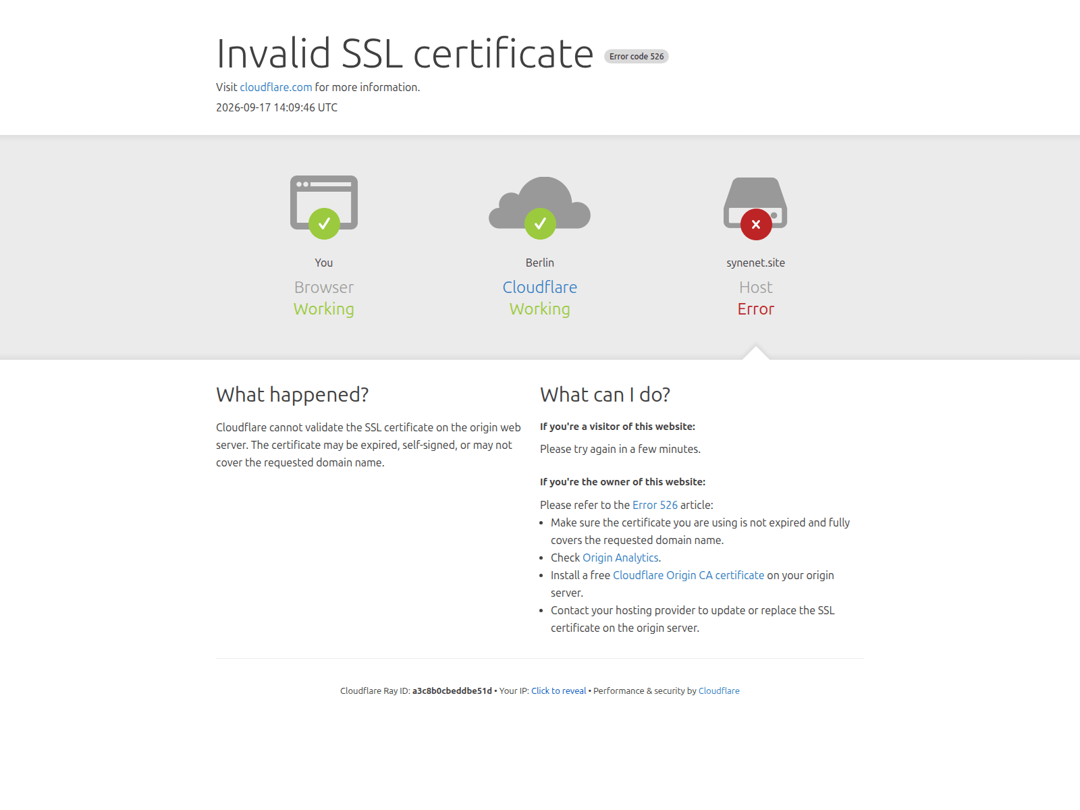Open the blue Cloudflare link under Berlin
The width and height of the screenshot is (1080, 810).
540,288
